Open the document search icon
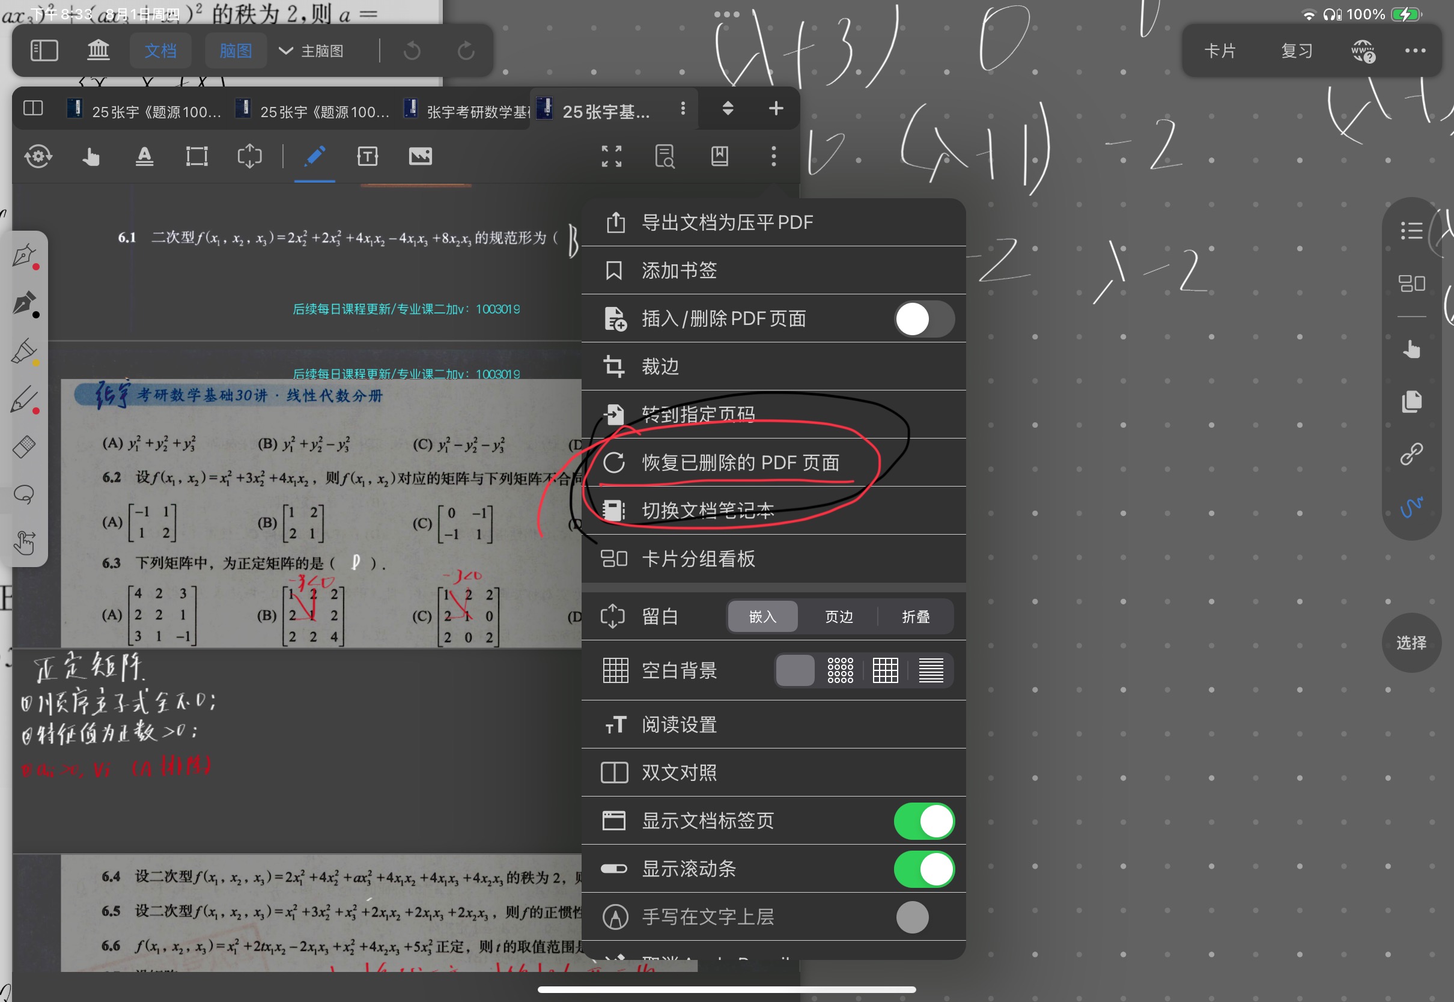1454x1002 pixels. tap(665, 156)
